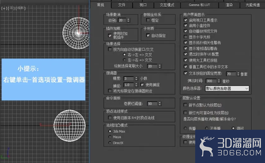This screenshot has height=163, width=265.
Task: Toggle the 恒定 checkbox
Action: 148,20
